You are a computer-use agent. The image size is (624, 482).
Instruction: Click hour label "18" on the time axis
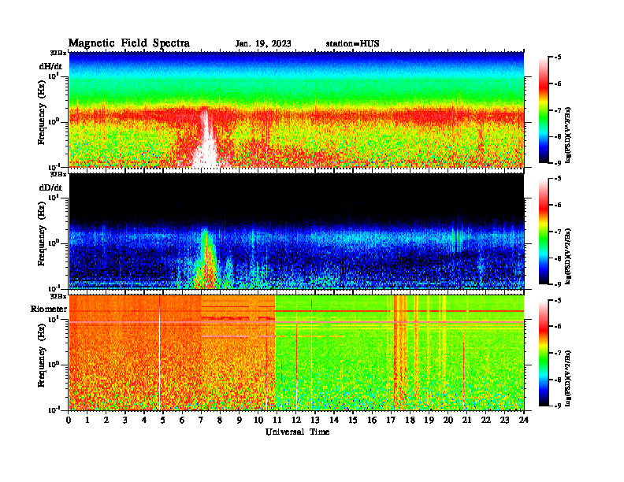[x=410, y=420]
